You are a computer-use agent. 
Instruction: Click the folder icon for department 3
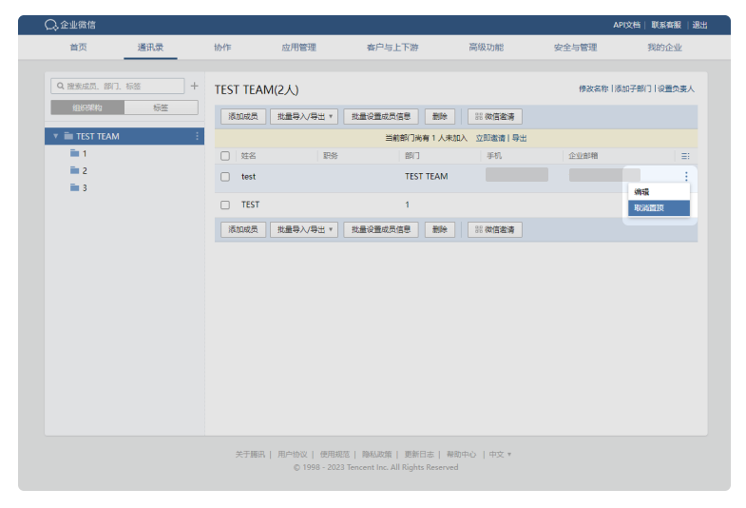[x=74, y=187]
